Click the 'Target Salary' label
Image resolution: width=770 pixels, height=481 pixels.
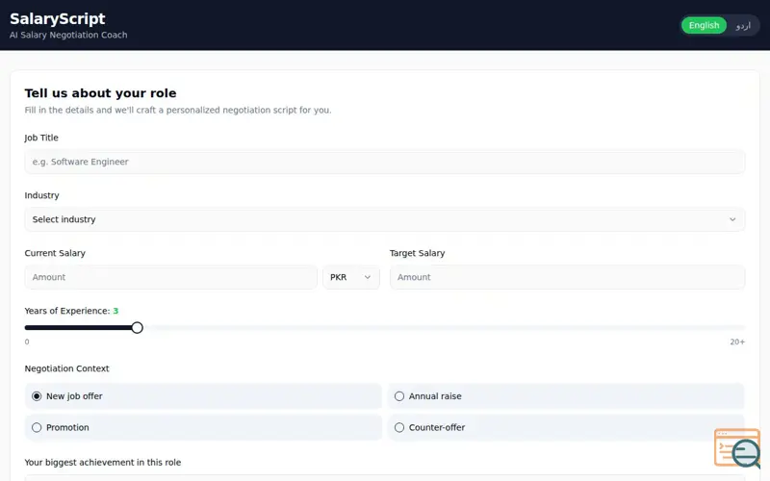tap(417, 253)
